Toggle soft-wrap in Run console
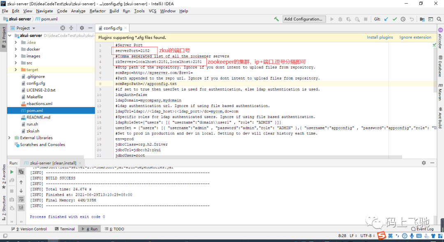This screenshot has width=444, height=242. point(21,199)
